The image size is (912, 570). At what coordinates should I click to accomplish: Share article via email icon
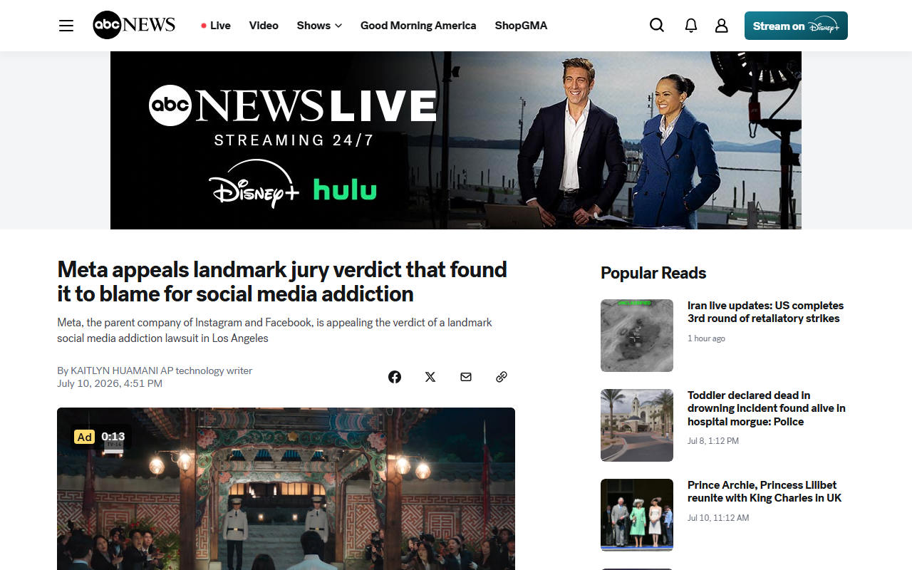tap(466, 377)
